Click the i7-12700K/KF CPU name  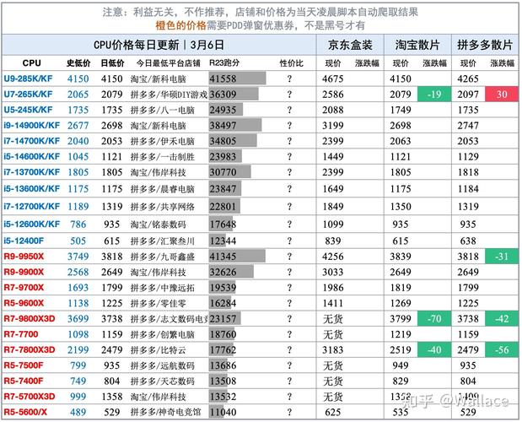pyautogui.click(x=32, y=207)
